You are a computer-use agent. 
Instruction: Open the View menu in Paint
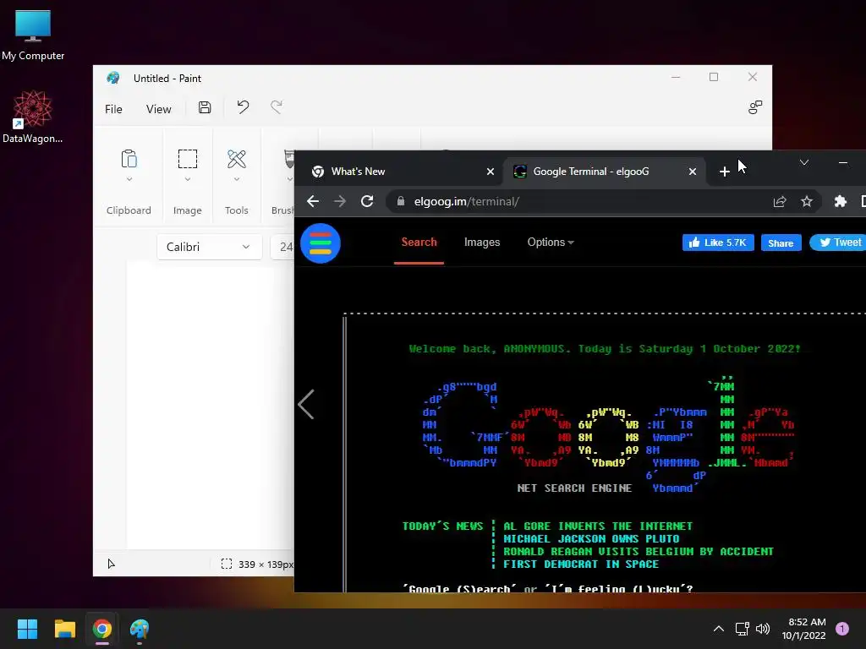(x=158, y=109)
